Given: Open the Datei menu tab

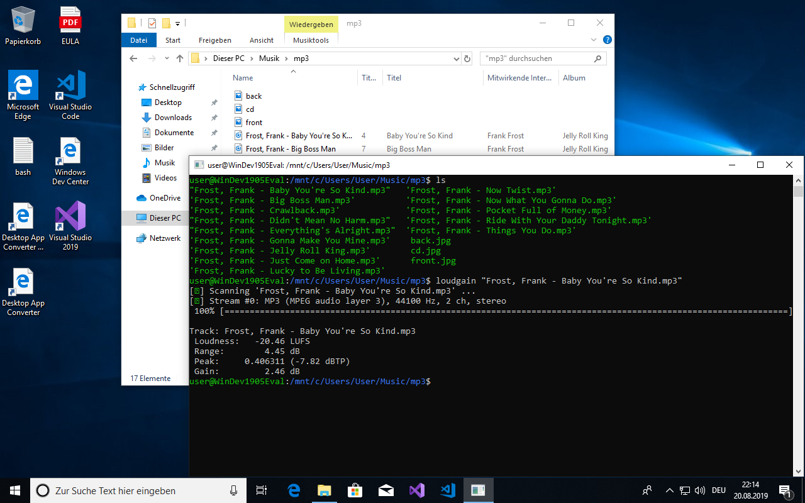Looking at the screenshot, I should (x=138, y=40).
